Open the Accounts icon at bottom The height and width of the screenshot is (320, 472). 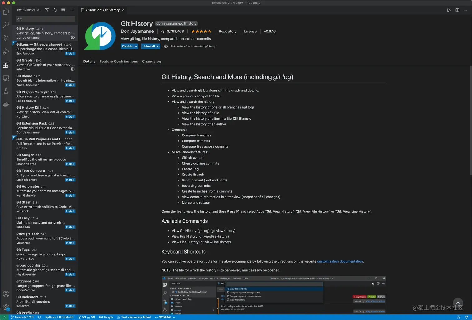[x=6, y=294]
